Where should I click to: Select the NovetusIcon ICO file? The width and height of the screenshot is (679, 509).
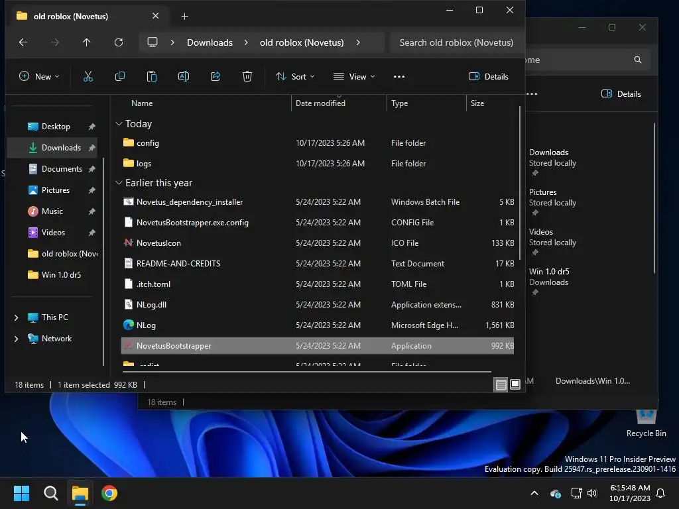[318, 243]
